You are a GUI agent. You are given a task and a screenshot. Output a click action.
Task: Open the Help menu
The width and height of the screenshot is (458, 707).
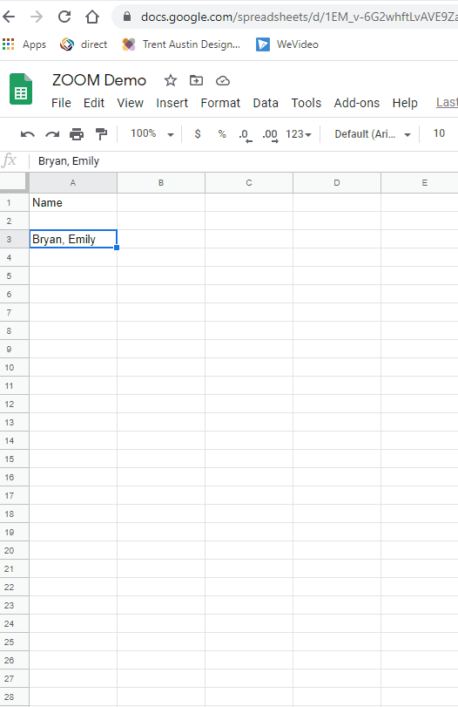tap(405, 103)
